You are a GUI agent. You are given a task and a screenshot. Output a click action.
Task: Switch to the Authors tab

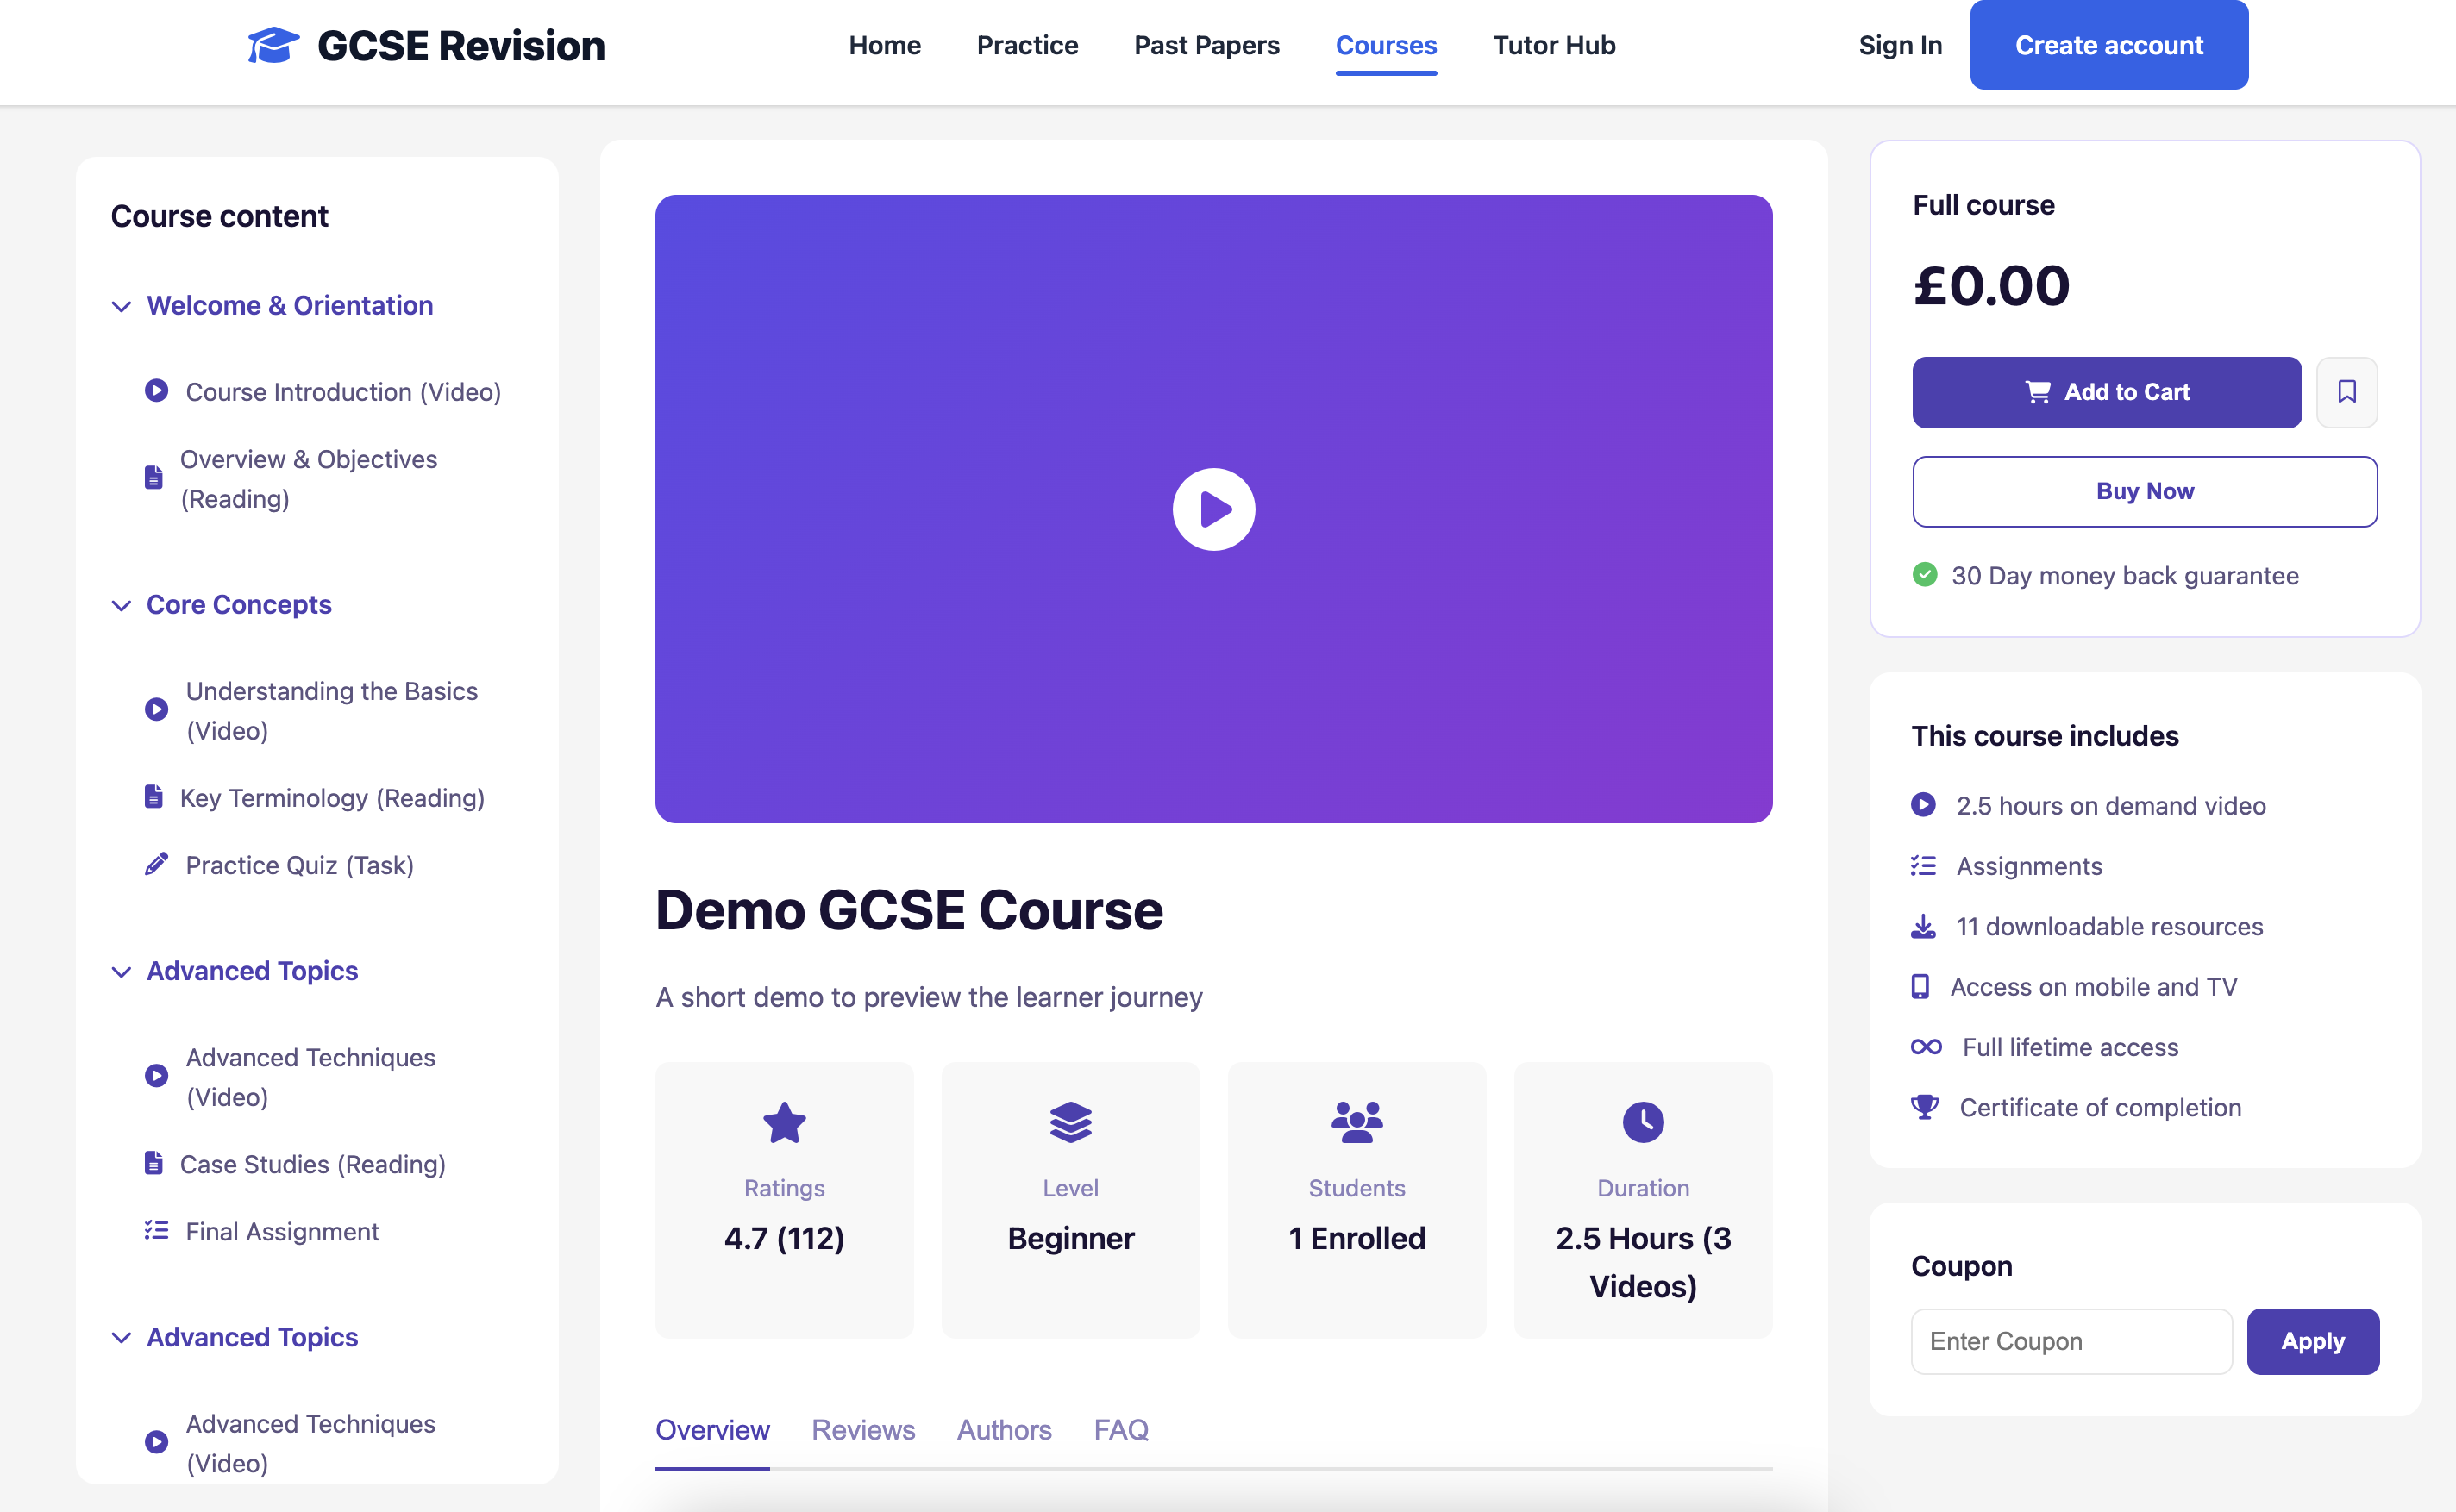tap(1004, 1430)
